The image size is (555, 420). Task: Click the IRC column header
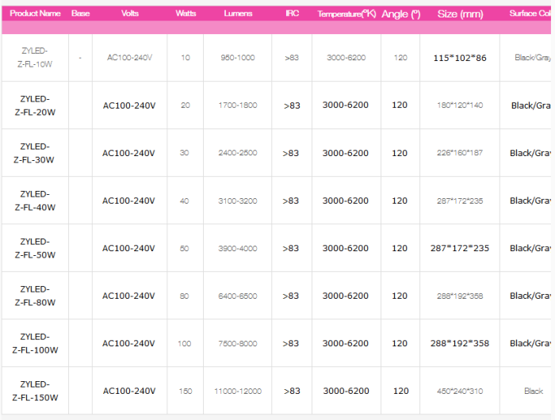click(x=292, y=13)
